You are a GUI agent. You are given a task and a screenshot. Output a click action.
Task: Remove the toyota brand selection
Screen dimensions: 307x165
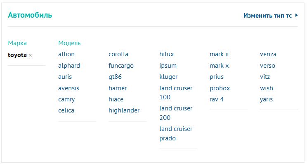click(x=30, y=55)
